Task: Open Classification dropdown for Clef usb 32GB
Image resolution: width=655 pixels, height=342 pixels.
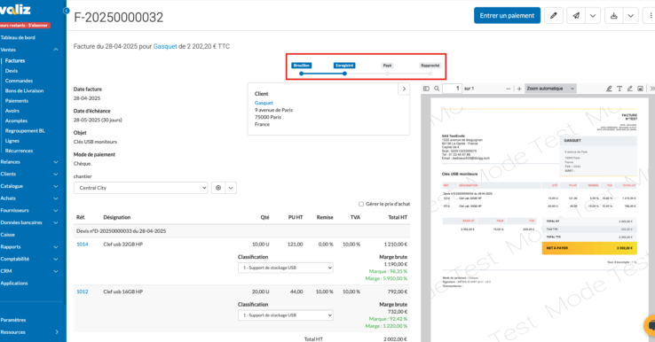Action: coord(286,268)
